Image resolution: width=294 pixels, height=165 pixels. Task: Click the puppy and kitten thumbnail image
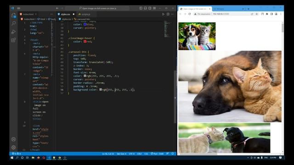point(197,36)
